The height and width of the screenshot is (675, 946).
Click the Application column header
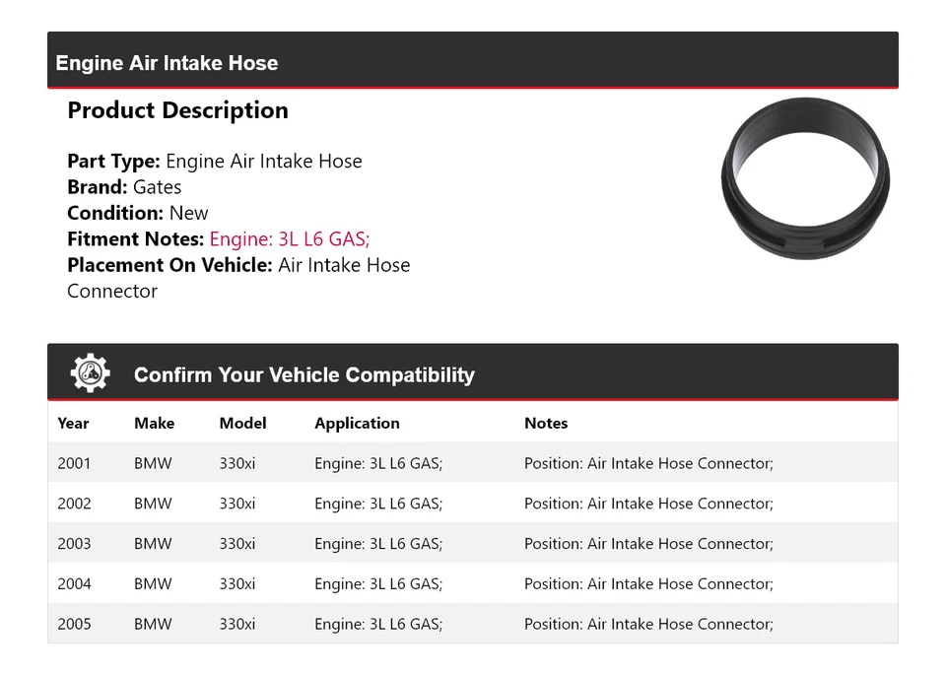[x=357, y=423]
